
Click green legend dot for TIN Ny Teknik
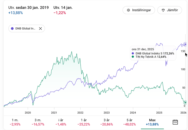tap(133, 57)
